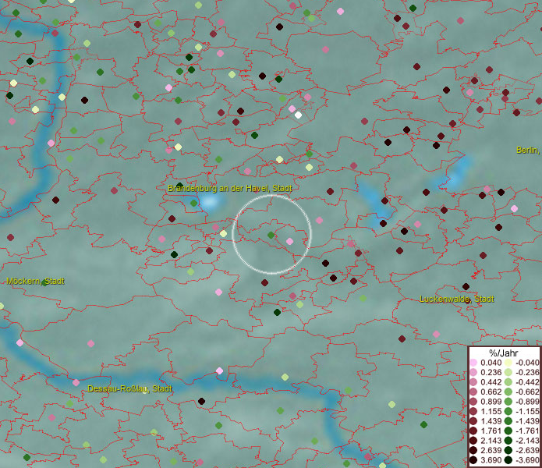
Task: Select the -0.662 legend value
Action: pos(527,392)
